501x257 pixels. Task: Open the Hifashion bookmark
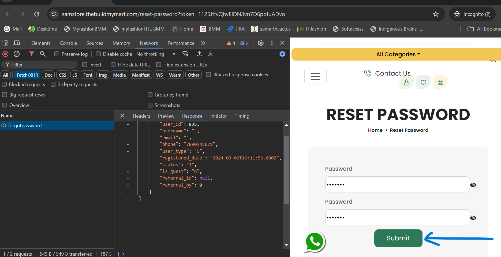pyautogui.click(x=312, y=29)
